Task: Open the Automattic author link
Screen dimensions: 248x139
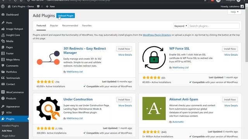Action: 178,122
